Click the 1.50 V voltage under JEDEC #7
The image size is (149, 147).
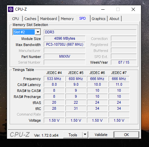(119, 120)
